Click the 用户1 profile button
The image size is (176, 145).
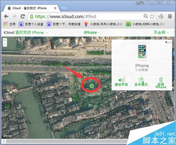(140, 3)
